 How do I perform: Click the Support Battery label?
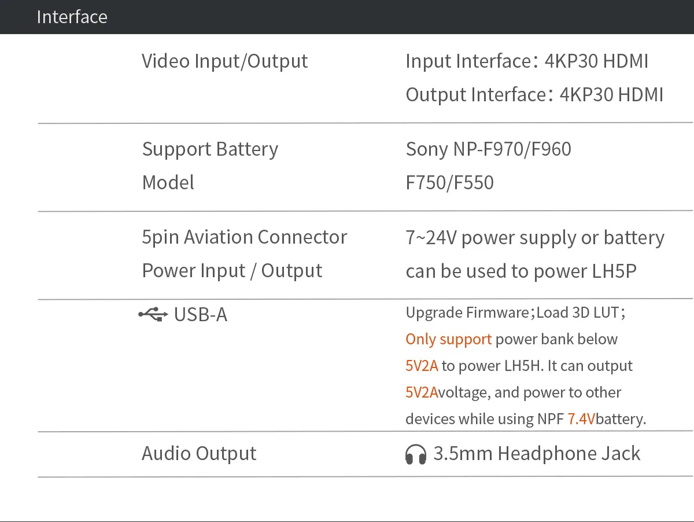tap(210, 149)
